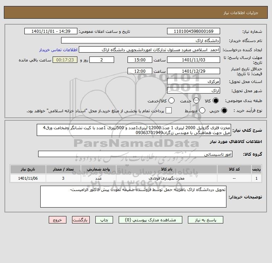Click the اطلاعات کالاهای مورد نیاز heading
The height and width of the screenshot is (263, 272).
pyautogui.click(x=236, y=142)
